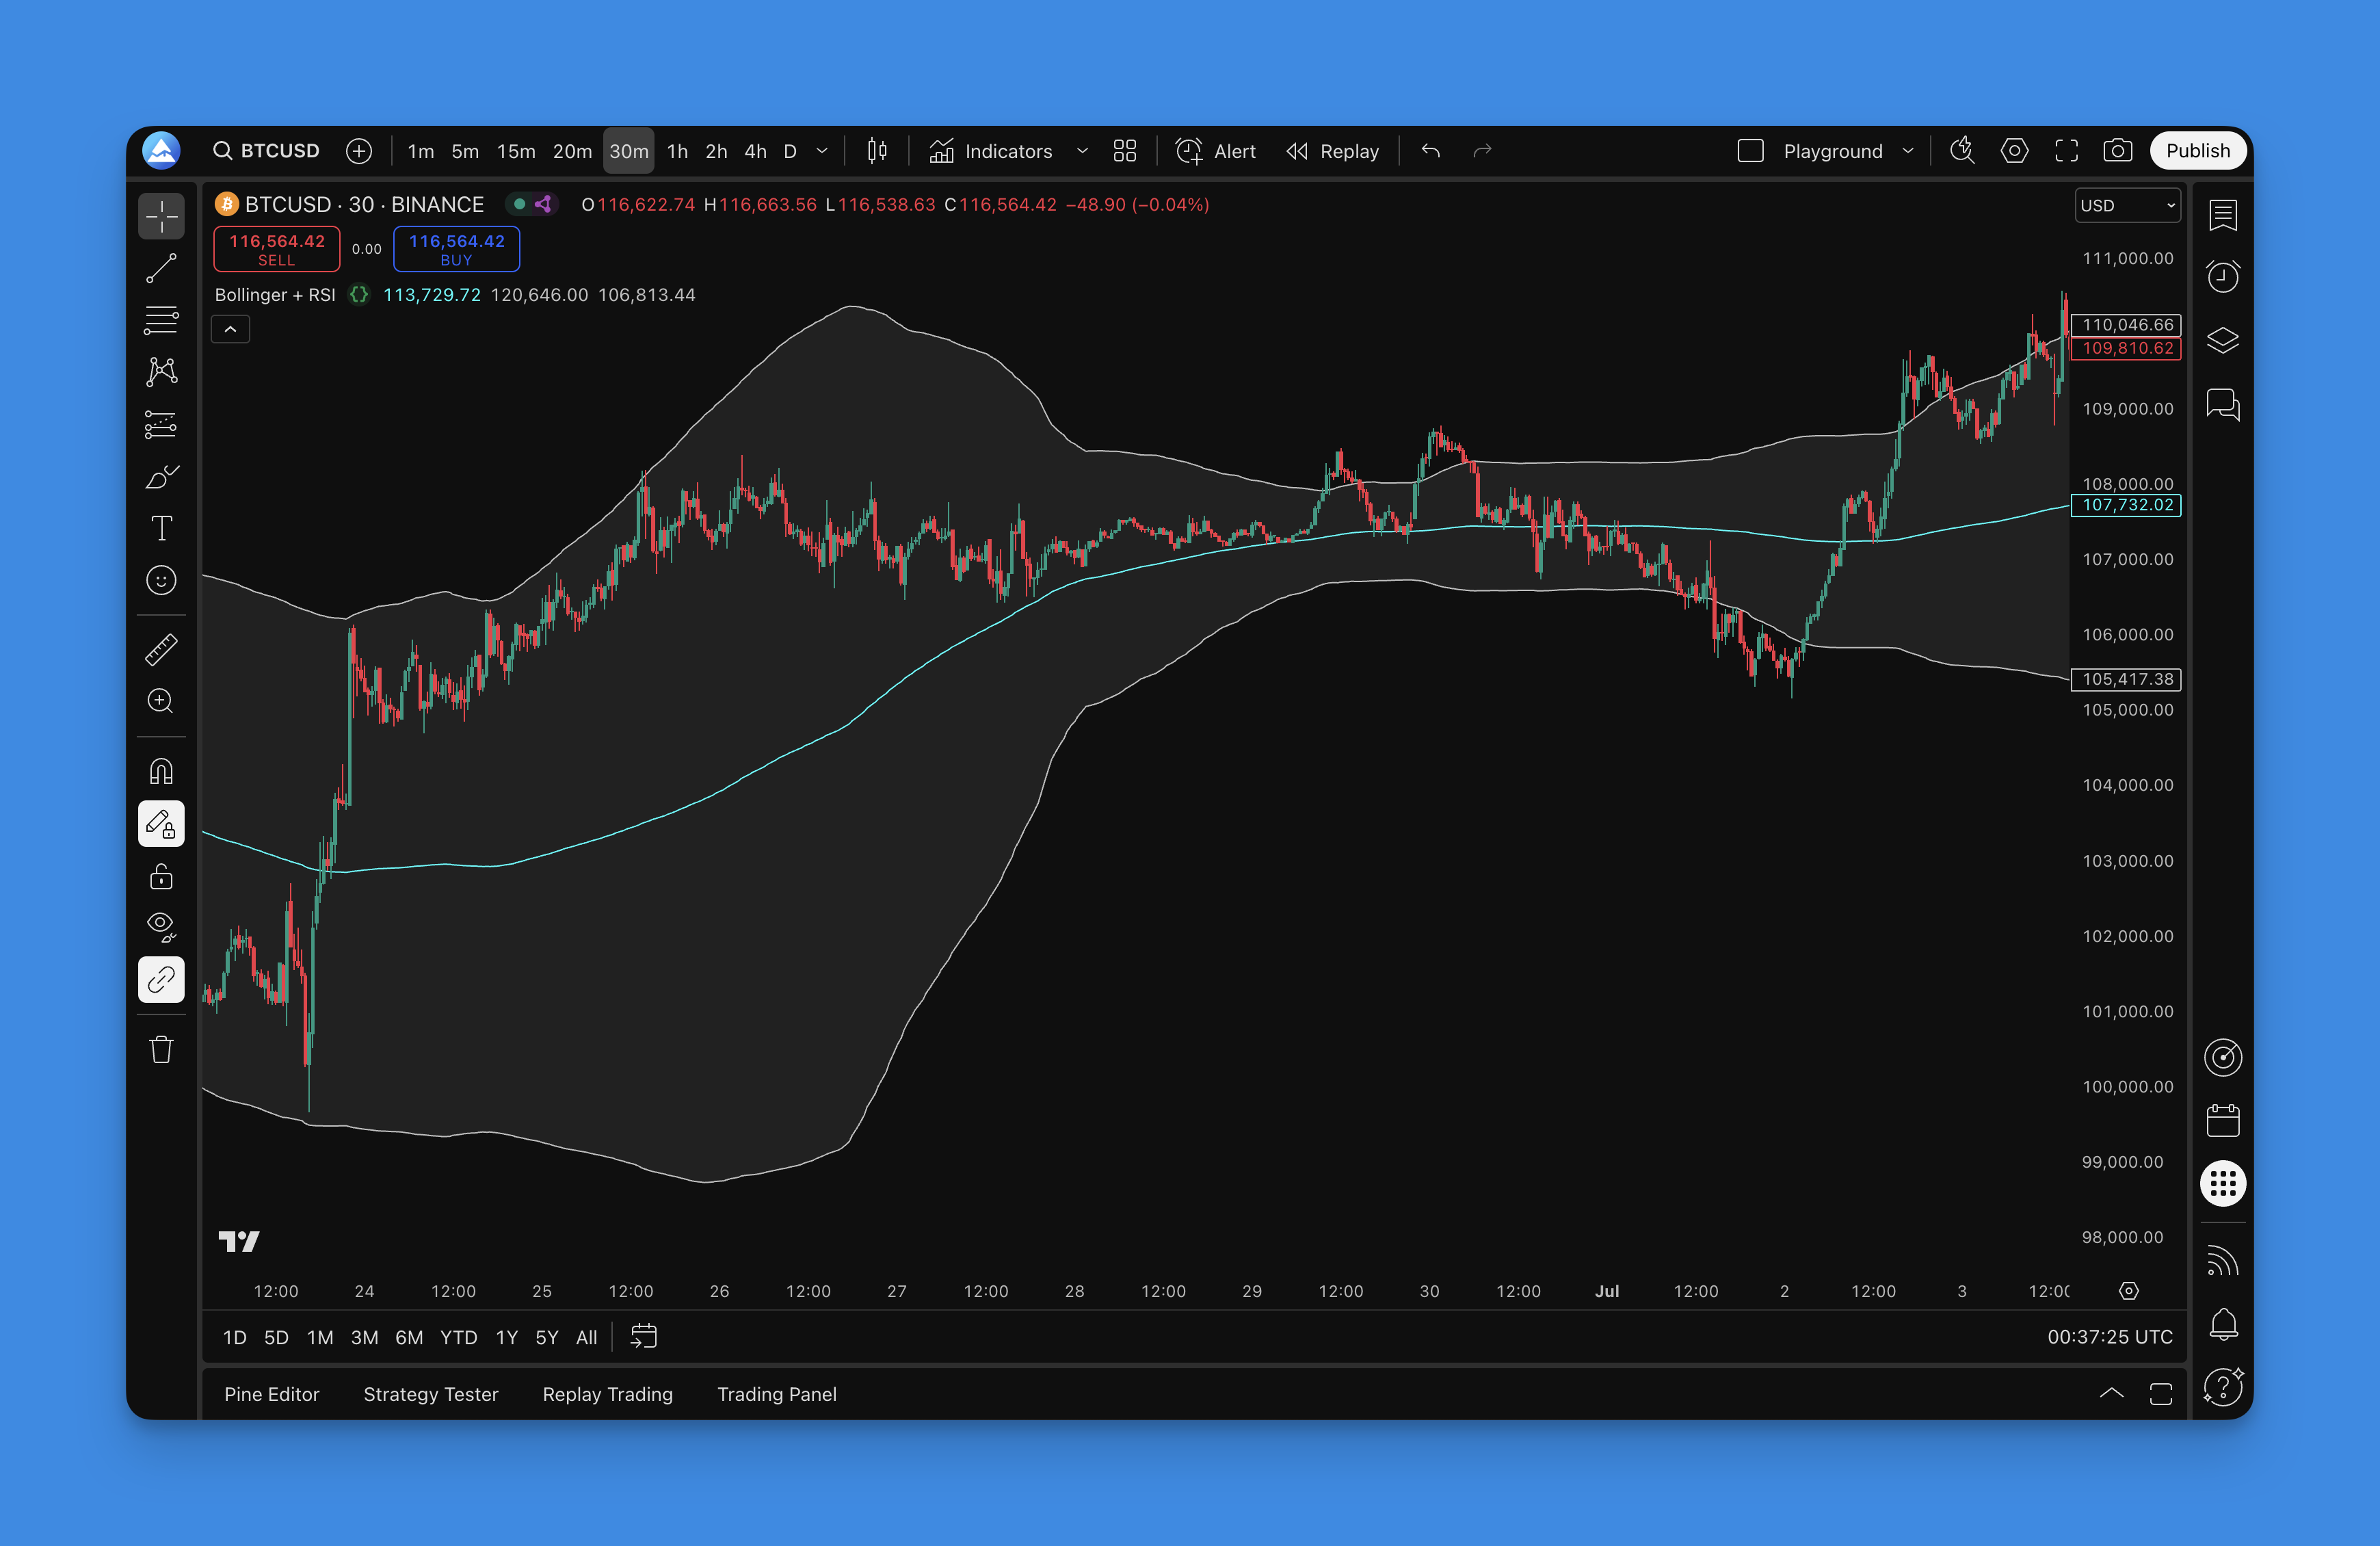Select the D daily timeframe
The width and height of the screenshot is (2380, 1546).
pos(790,151)
